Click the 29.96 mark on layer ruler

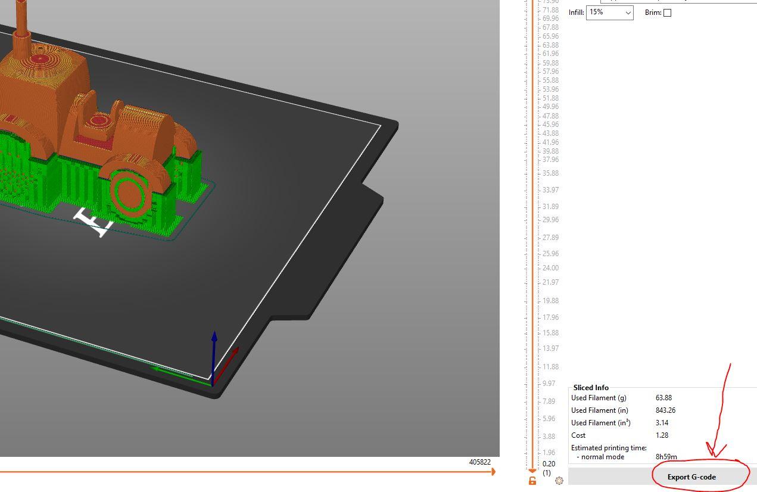[550, 220]
